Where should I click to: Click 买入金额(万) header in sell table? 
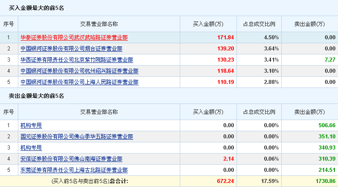pos(208,112)
